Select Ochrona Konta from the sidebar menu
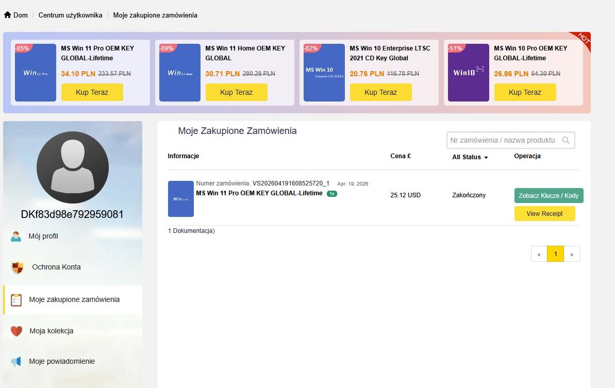The height and width of the screenshot is (388, 615). click(56, 267)
